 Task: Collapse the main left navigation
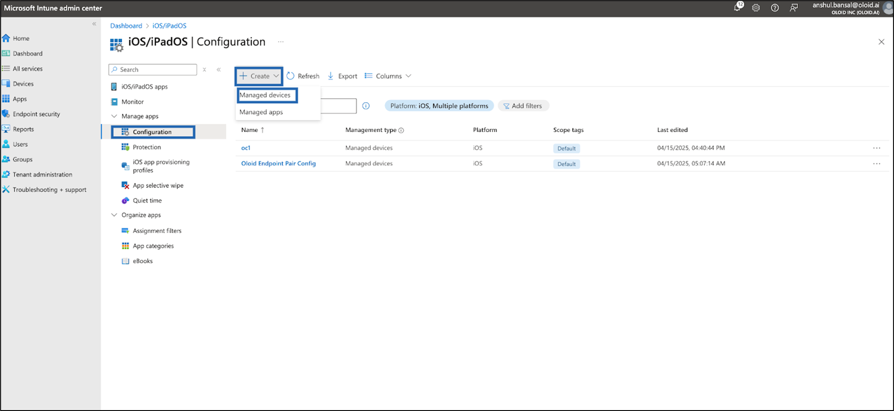point(94,24)
